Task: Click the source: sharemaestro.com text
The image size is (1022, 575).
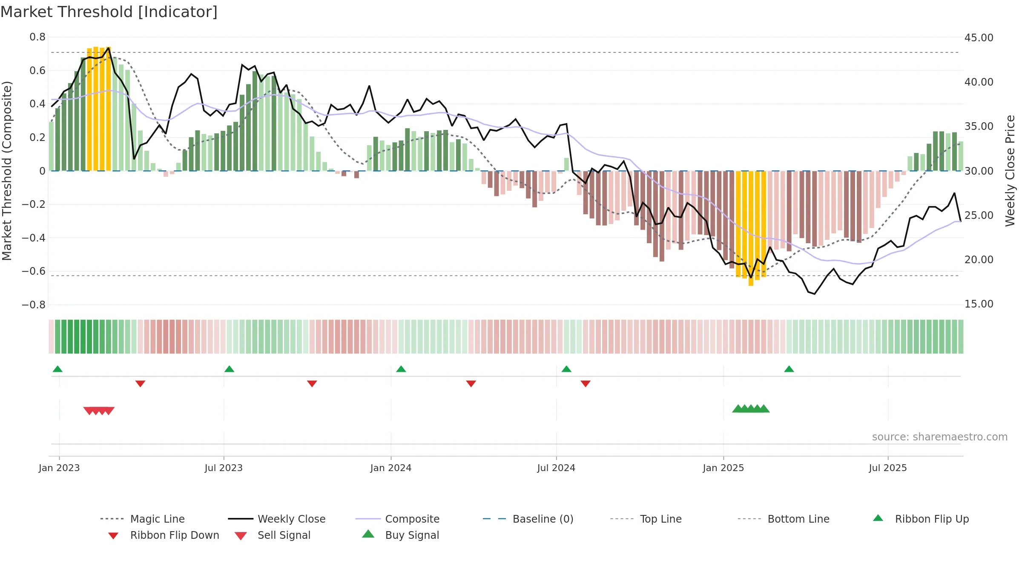Action: coord(940,437)
